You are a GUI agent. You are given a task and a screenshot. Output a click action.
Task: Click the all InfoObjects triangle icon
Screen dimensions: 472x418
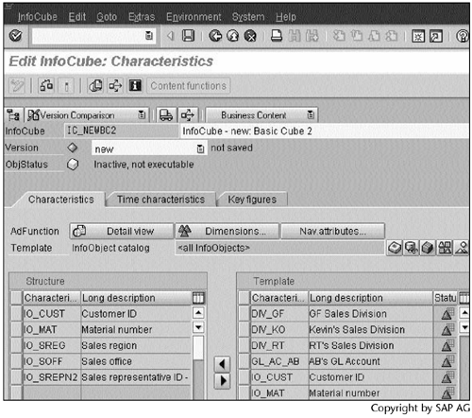pos(462,248)
